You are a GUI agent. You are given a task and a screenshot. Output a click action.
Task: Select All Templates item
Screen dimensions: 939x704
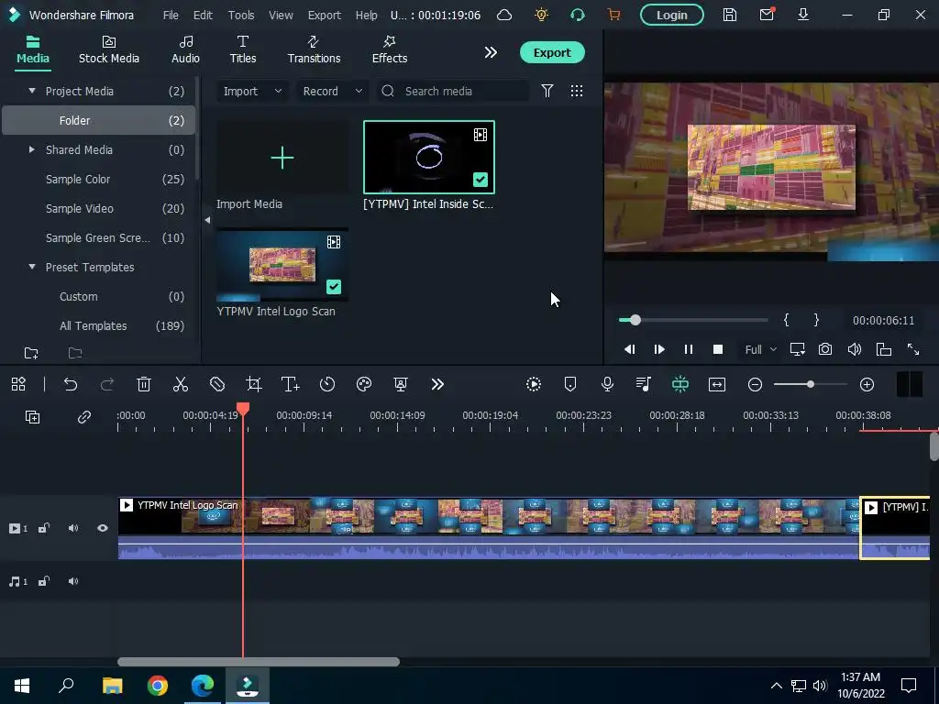coord(98,325)
